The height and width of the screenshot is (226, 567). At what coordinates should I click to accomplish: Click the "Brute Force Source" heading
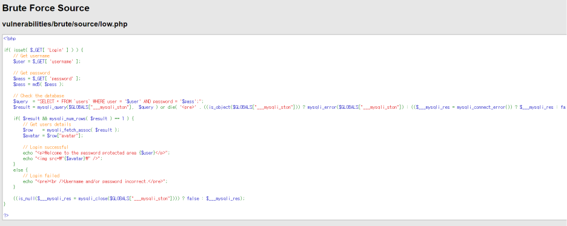[46, 8]
